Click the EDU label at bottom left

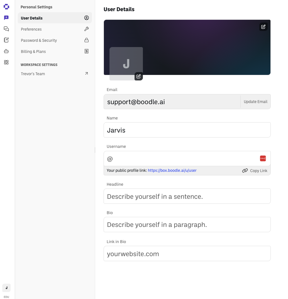[x=6, y=297]
